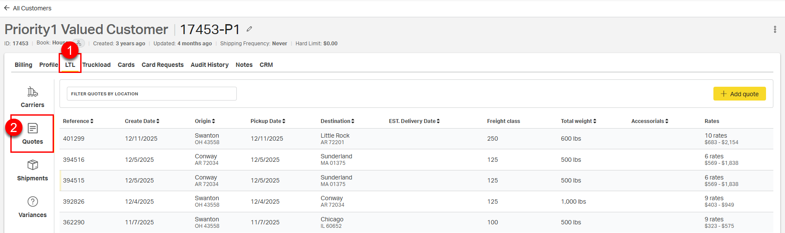
Task: Sort quotes by Total weight
Action: 578,121
